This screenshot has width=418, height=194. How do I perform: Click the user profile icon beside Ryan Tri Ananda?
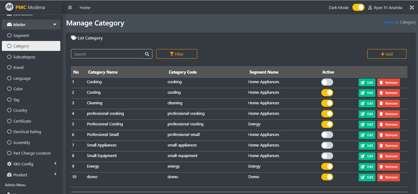(370, 7)
